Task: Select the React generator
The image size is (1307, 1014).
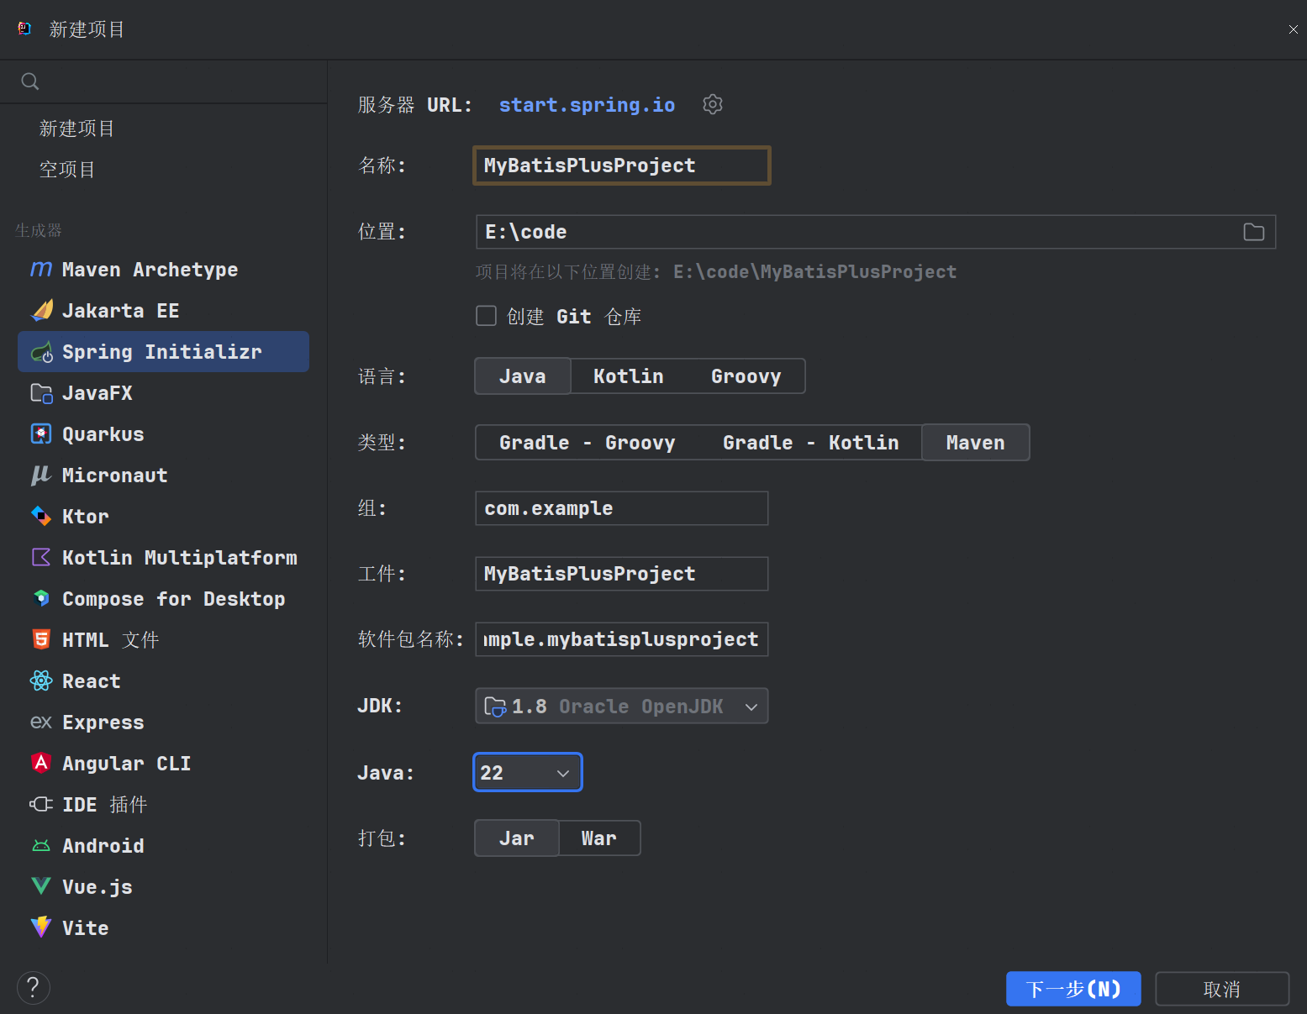Action: [x=164, y=681]
